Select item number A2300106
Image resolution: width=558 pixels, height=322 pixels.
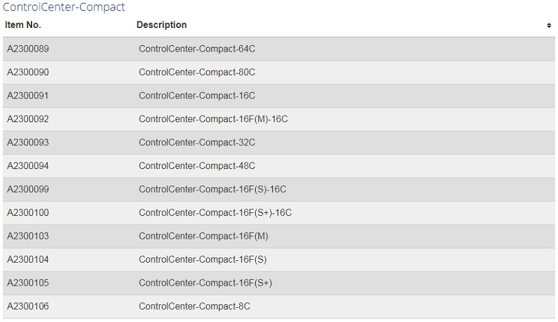(x=28, y=307)
